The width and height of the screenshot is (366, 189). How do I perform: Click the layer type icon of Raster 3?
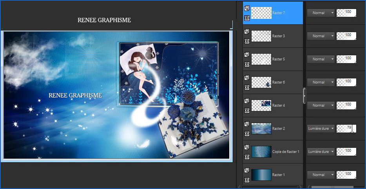pyautogui.click(x=247, y=31)
